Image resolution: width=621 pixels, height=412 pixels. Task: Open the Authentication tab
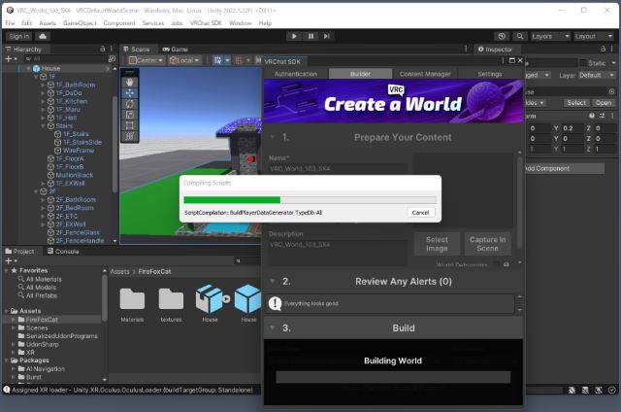click(x=296, y=74)
